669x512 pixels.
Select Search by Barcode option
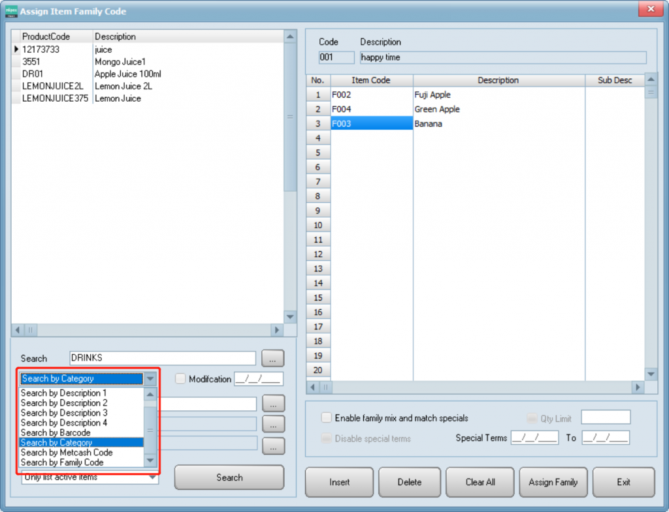[56, 432]
